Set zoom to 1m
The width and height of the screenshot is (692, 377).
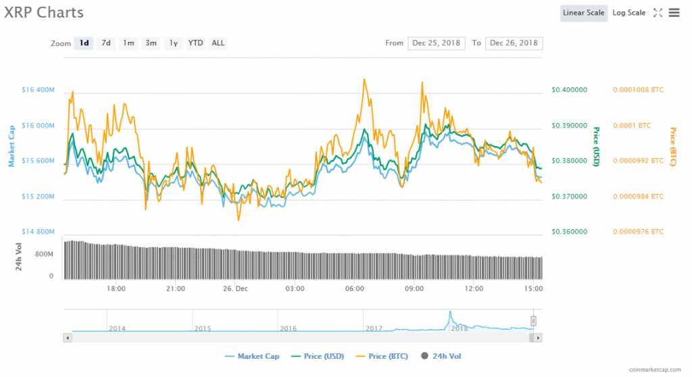[128, 43]
